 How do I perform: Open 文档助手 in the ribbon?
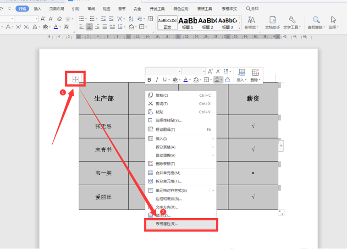coord(273,23)
